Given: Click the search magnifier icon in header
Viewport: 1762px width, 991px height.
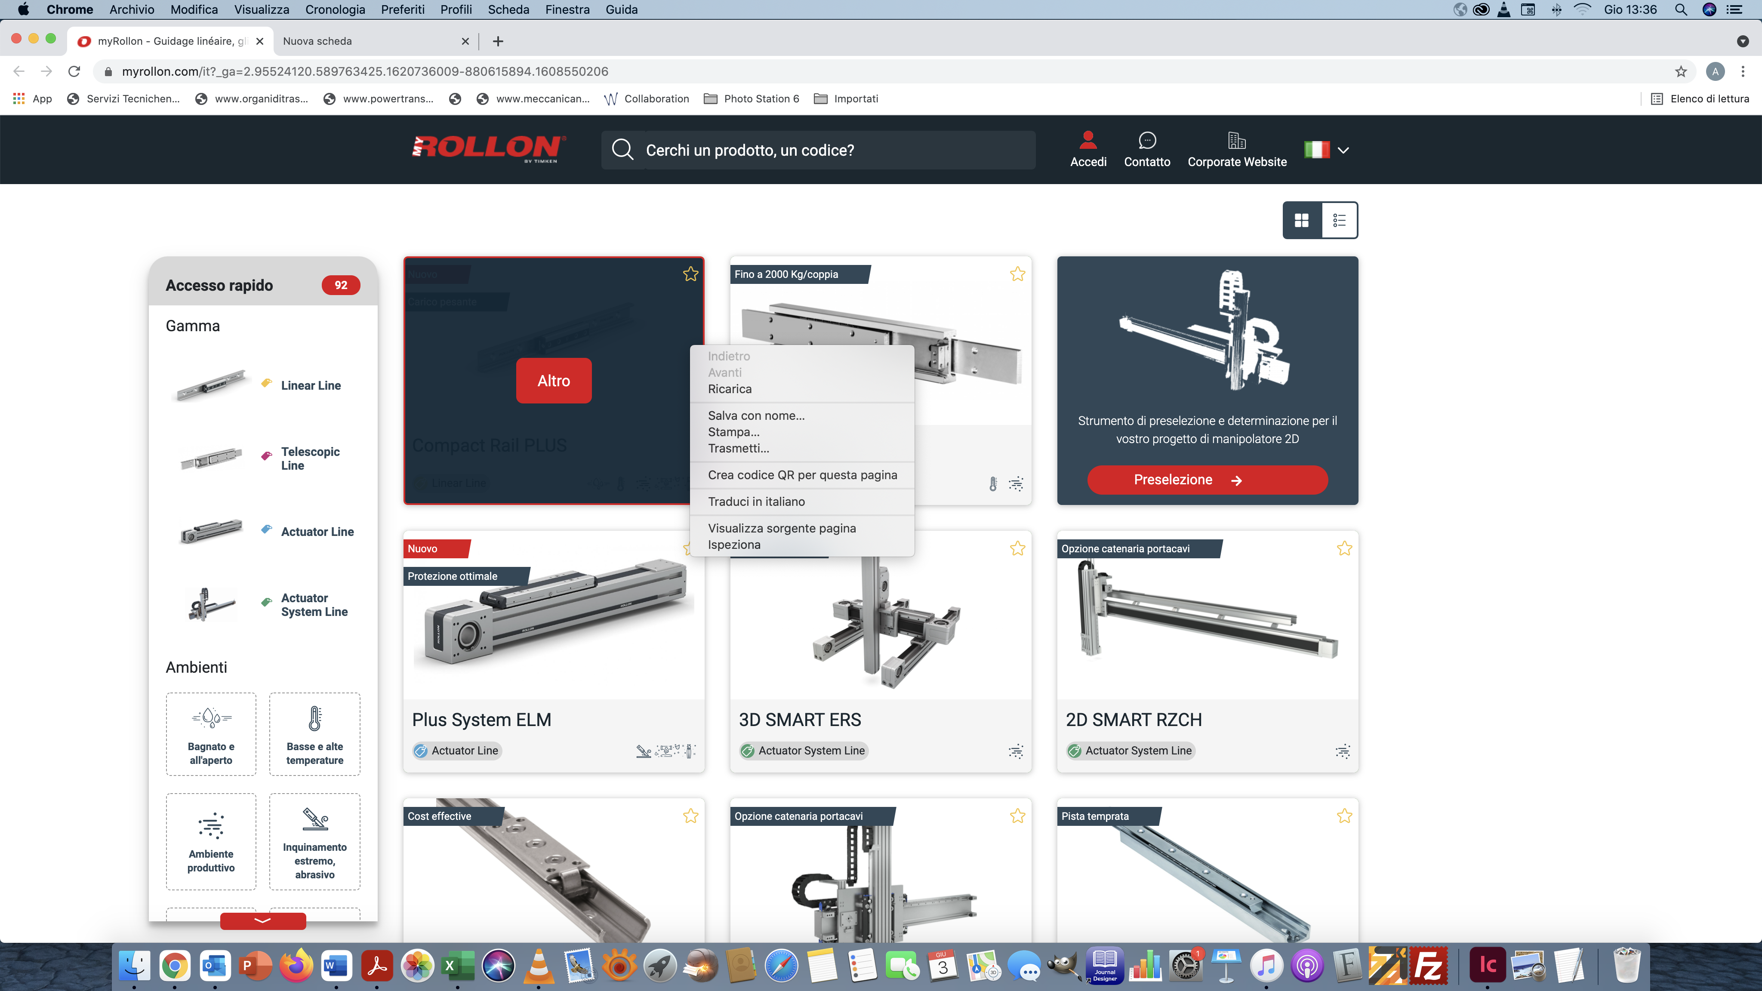Looking at the screenshot, I should (x=622, y=149).
